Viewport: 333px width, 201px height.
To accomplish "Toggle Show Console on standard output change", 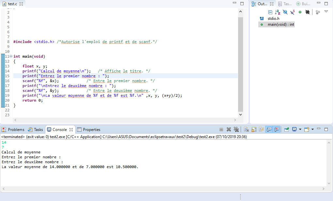I will pyautogui.click(x=269, y=129).
